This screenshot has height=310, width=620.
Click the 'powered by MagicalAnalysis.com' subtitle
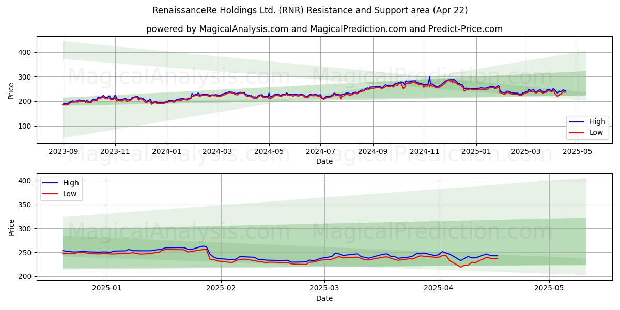click(x=324, y=29)
